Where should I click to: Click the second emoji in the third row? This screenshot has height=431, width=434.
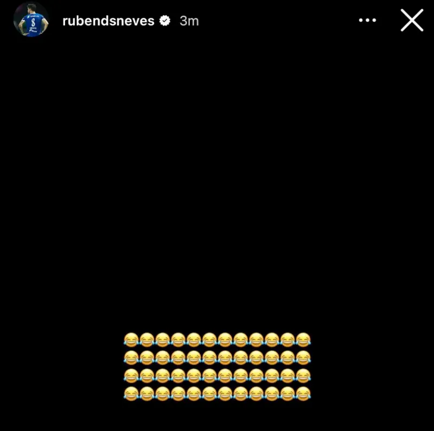coord(146,376)
